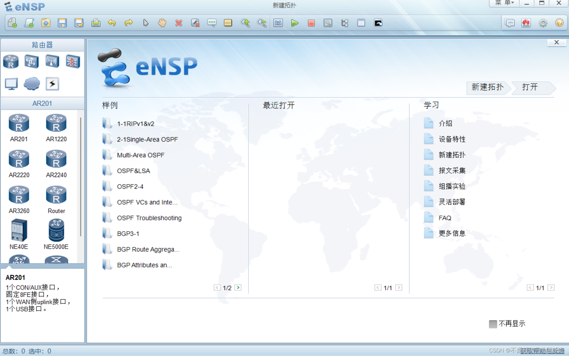Close the welcome panel with X
This screenshot has height=356, width=569.
pos(556,42)
